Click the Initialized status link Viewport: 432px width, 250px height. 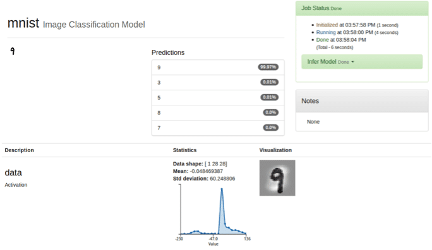click(327, 25)
